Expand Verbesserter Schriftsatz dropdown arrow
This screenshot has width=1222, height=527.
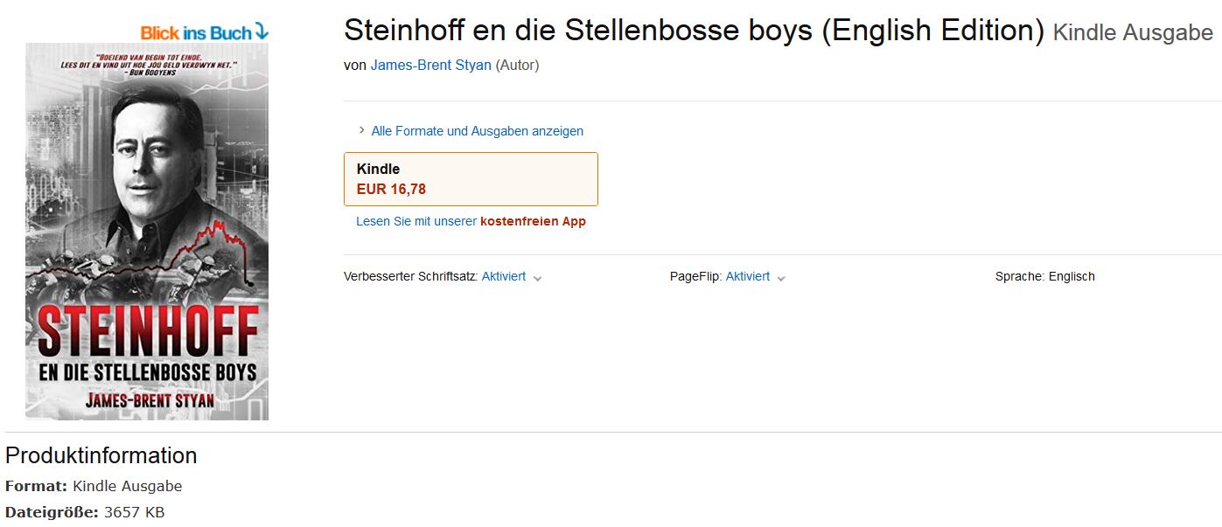coord(537,278)
